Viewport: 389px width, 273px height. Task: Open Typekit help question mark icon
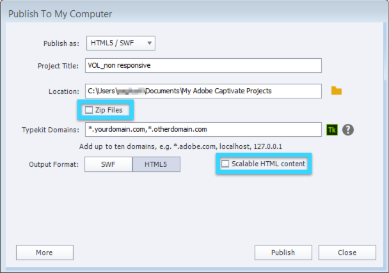pyautogui.click(x=348, y=130)
